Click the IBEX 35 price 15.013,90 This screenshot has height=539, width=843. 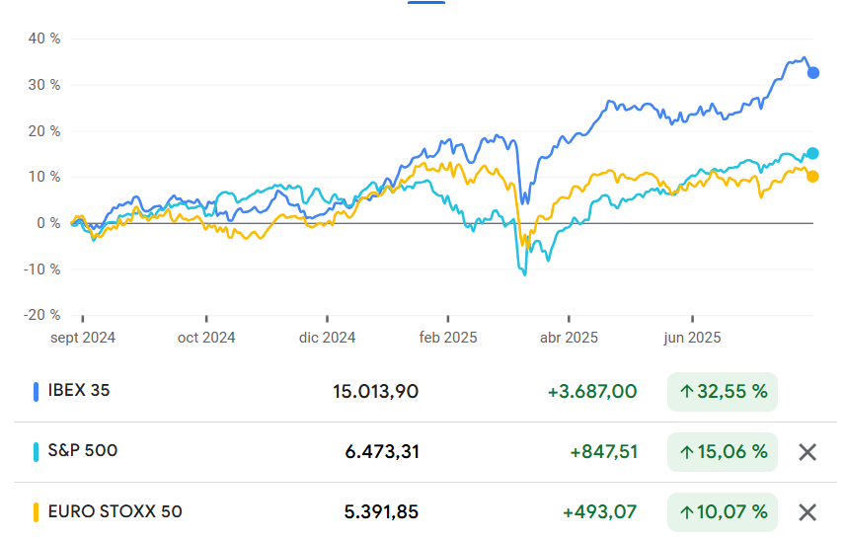point(375,392)
